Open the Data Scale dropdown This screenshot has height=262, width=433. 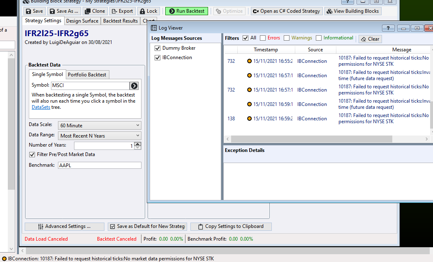point(100,126)
